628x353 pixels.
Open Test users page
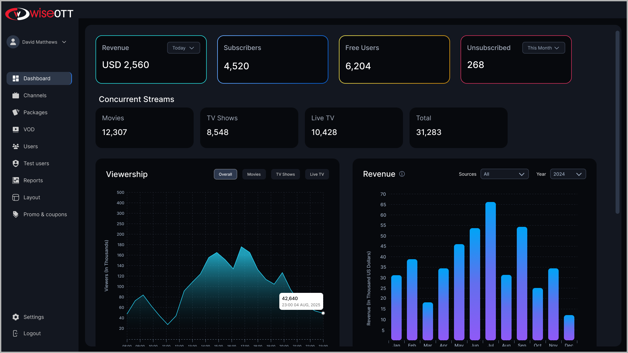[39, 163]
